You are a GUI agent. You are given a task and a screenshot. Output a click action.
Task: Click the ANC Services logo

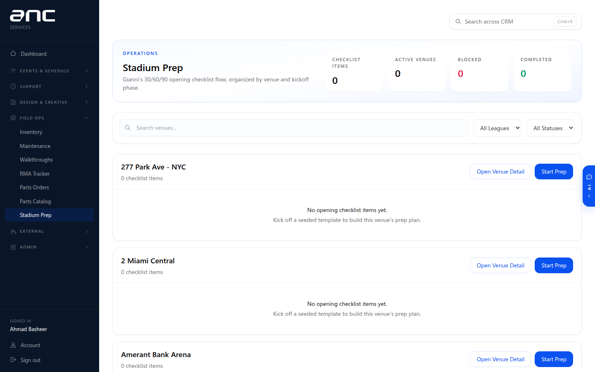32,19
